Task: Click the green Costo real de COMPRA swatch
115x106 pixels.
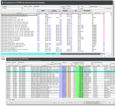Action: [x=85, y=104]
